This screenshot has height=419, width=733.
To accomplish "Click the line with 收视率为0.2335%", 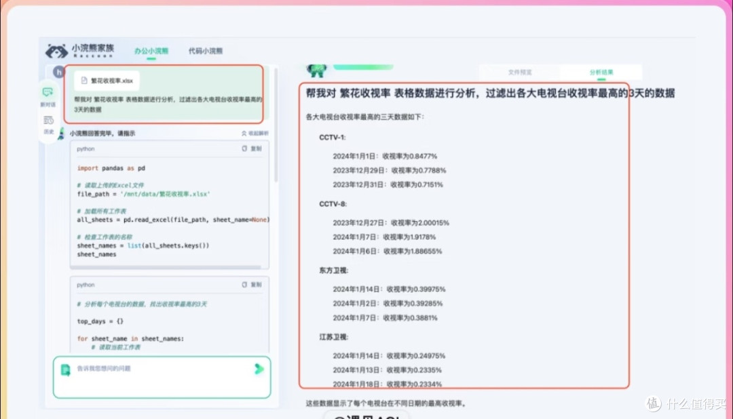I will point(387,370).
